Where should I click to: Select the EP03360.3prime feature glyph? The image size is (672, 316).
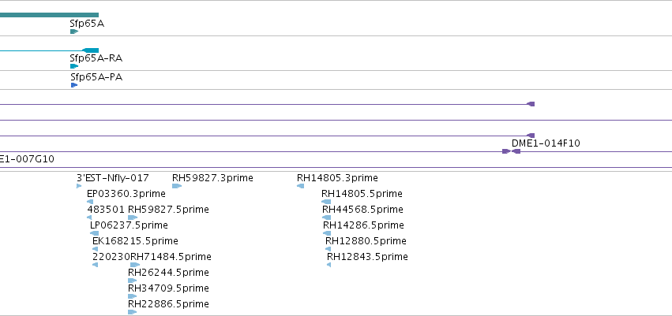pos(90,202)
